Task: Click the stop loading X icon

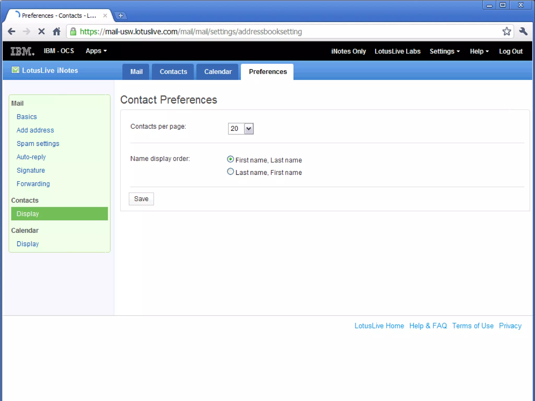Action: click(41, 32)
